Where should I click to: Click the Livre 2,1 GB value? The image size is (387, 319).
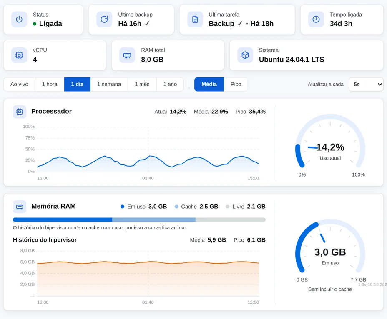tap(256, 207)
